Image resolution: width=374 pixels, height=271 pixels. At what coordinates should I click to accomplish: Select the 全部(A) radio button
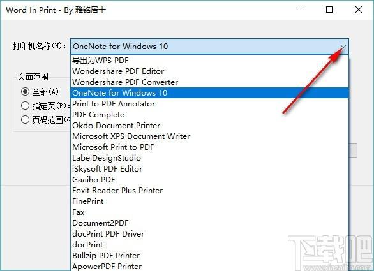[x=25, y=92]
